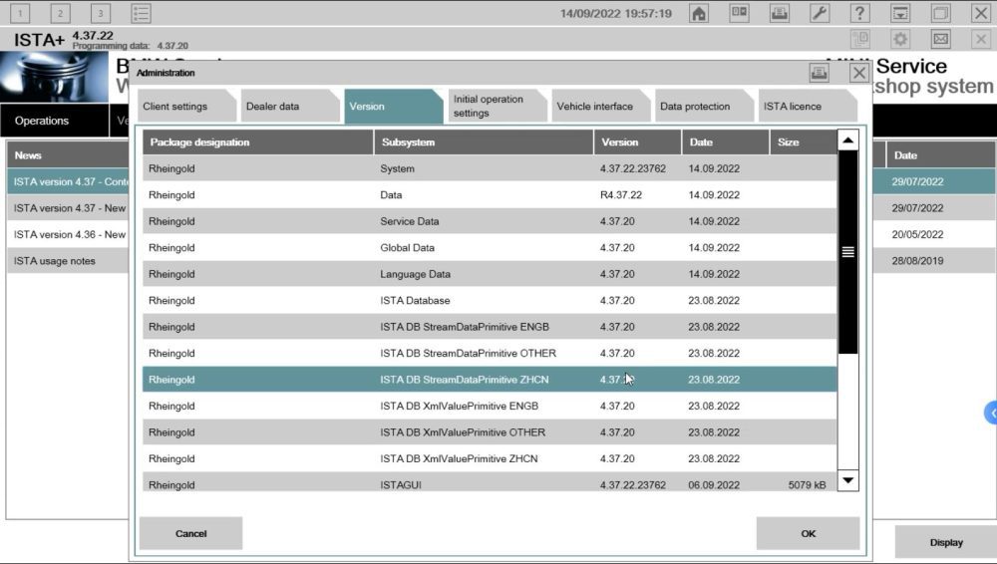The image size is (997, 564).
Task: Open the operations list icon
Action: [141, 13]
